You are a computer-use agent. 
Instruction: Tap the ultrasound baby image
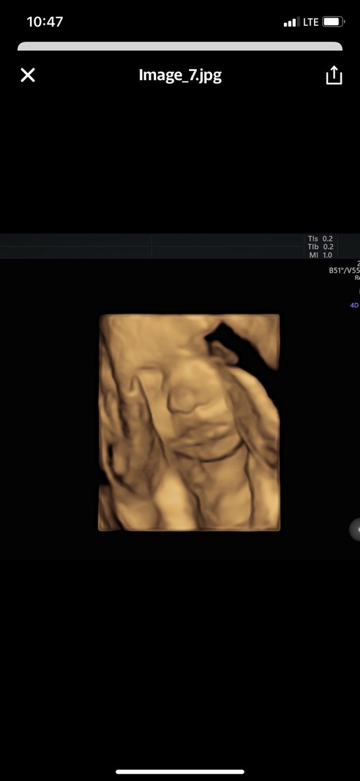pyautogui.click(x=189, y=422)
